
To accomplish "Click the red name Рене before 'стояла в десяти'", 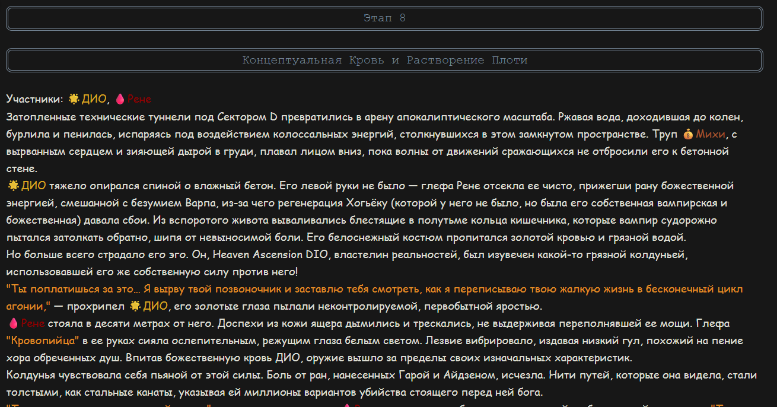I will pyautogui.click(x=33, y=323).
